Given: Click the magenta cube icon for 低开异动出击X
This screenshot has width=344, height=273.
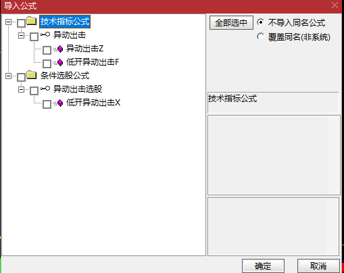Looking at the screenshot, I should coord(60,103).
